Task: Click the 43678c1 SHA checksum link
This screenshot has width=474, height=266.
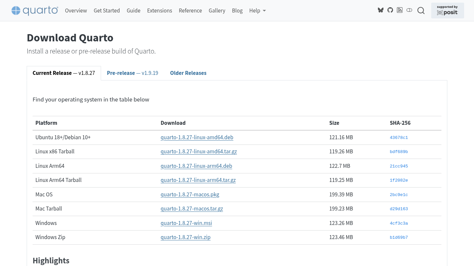Action: coord(399,137)
